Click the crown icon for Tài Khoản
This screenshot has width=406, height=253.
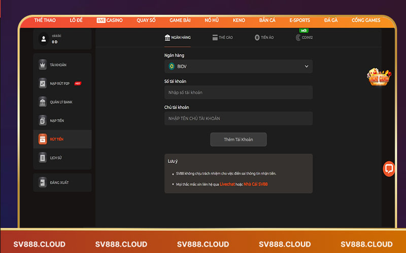(43, 65)
